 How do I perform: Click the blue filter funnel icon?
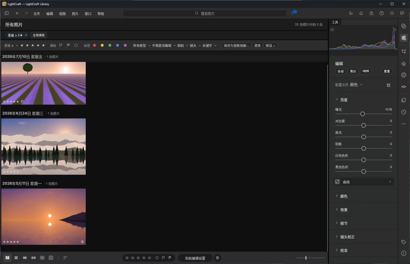pyautogui.click(x=293, y=13)
